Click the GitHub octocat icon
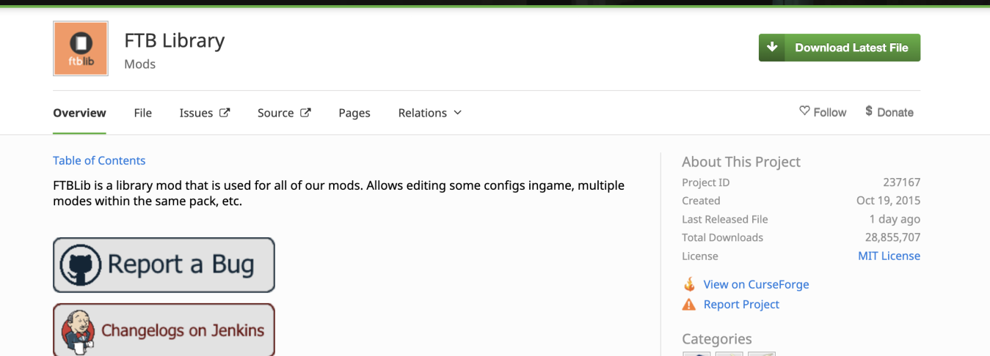 coord(80,264)
